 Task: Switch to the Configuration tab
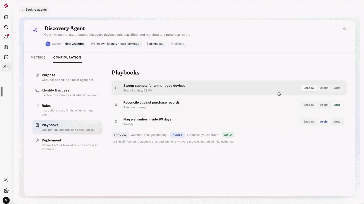(x=67, y=57)
